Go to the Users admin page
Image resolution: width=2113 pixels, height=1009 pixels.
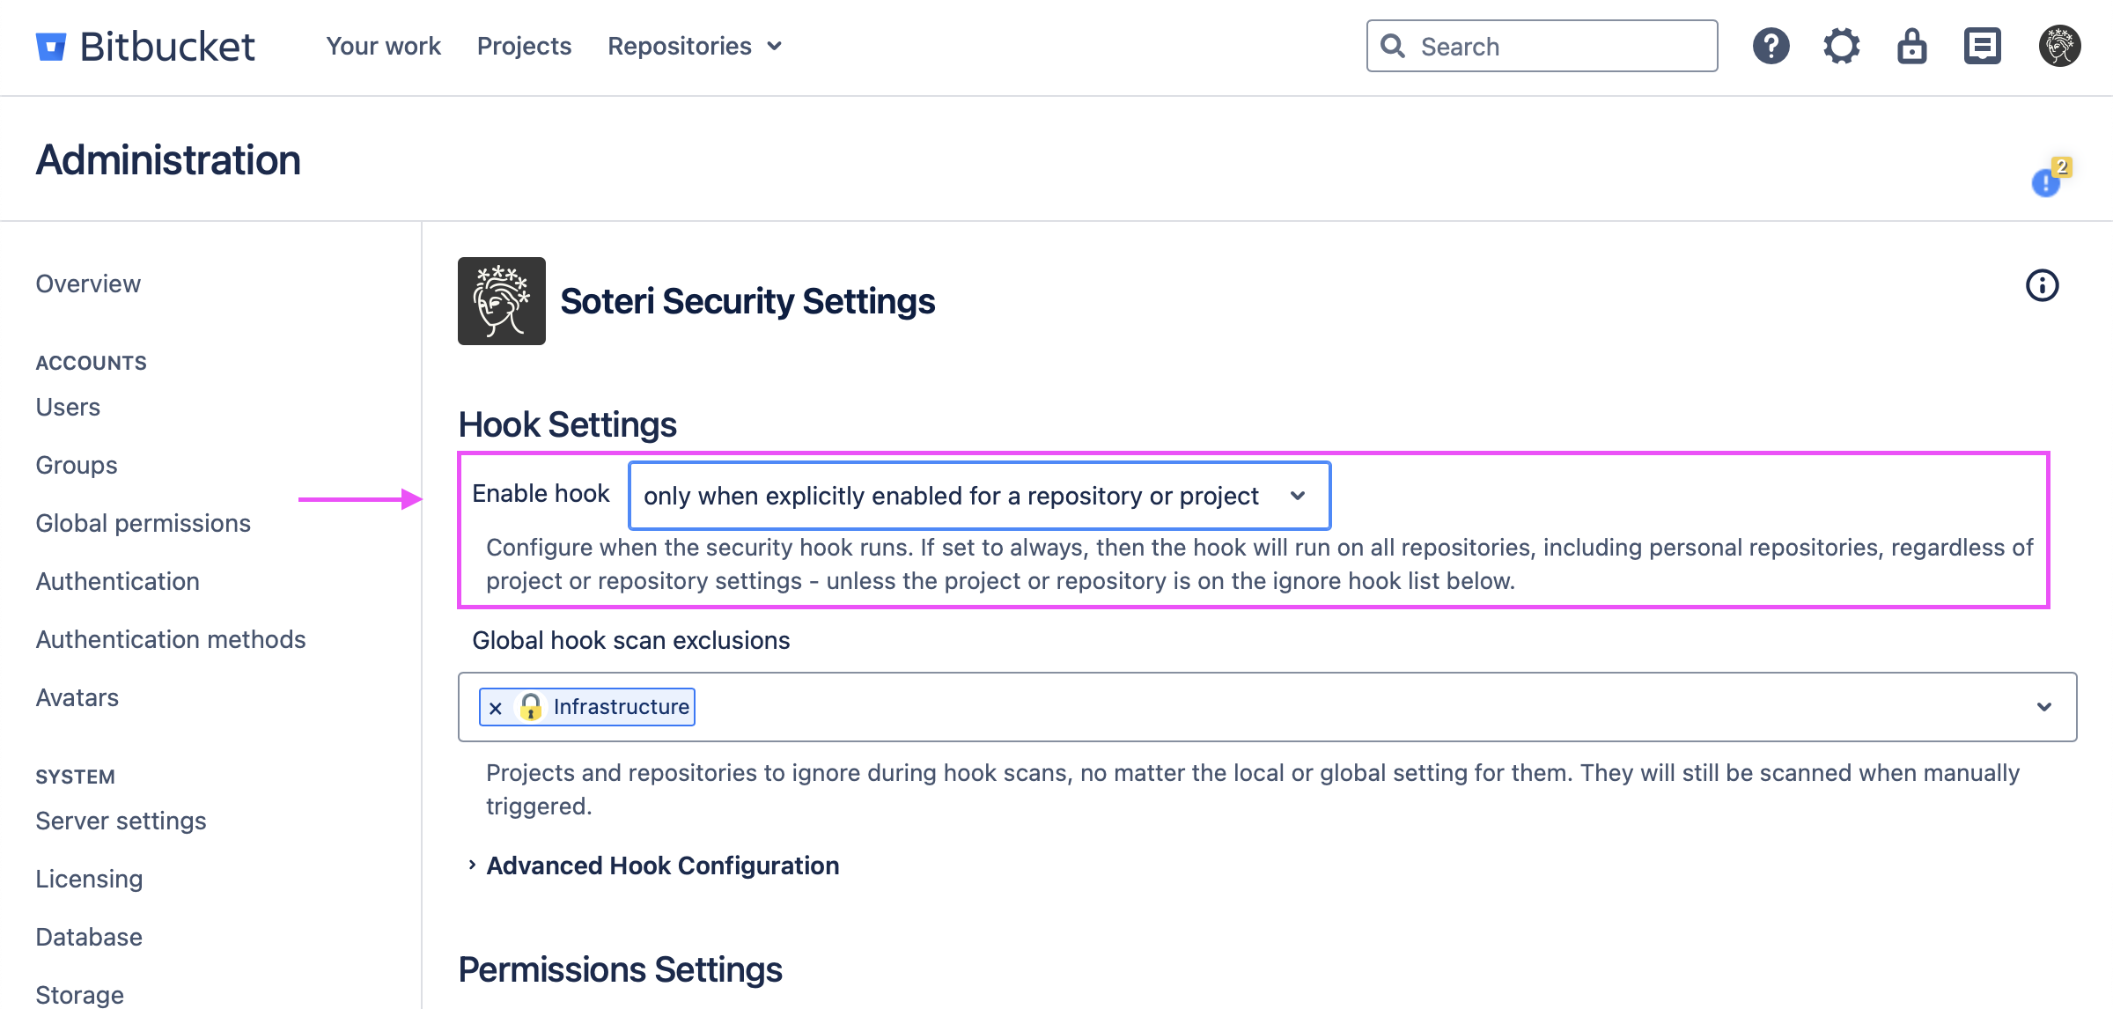coord(68,407)
